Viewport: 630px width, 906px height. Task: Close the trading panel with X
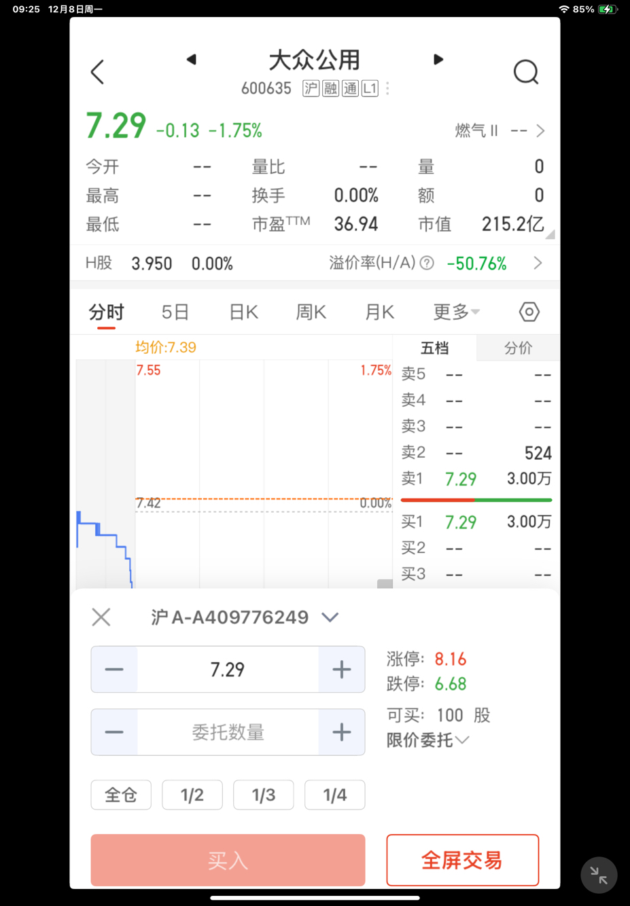101,617
